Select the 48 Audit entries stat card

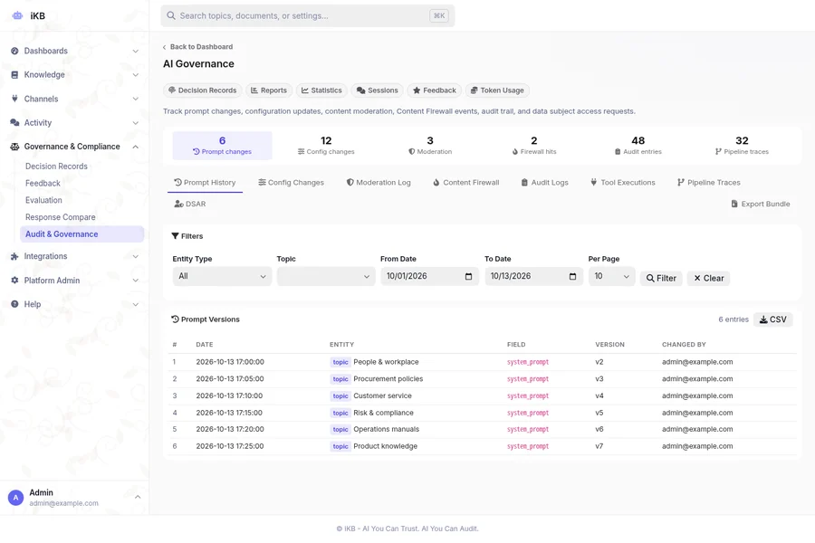pos(638,146)
